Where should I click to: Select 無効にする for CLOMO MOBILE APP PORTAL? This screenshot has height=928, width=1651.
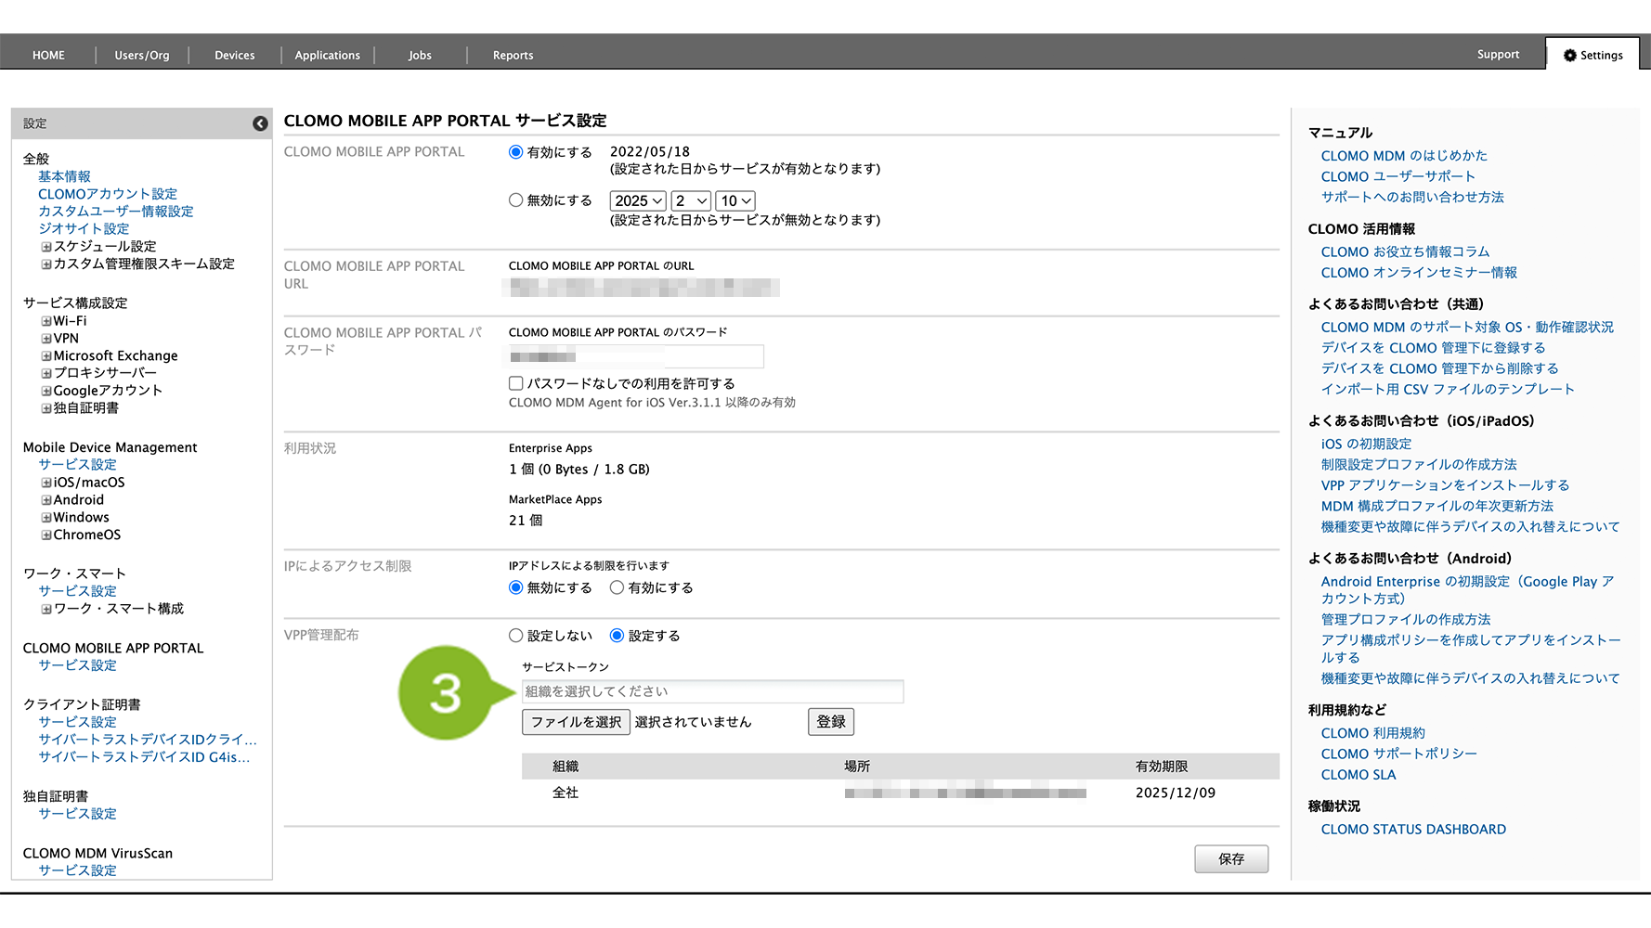pos(516,200)
